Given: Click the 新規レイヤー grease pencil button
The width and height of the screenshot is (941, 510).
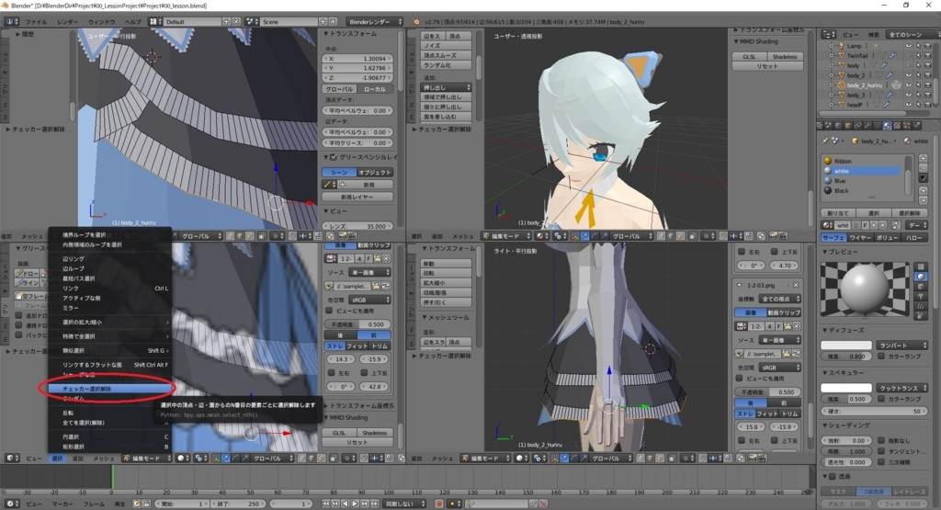Looking at the screenshot, I should (357, 197).
